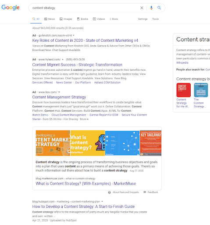Expand the Box ad 'More' pricing dropdown
Image resolution: width=210 pixels, height=225 pixels.
pyautogui.click(x=84, y=119)
